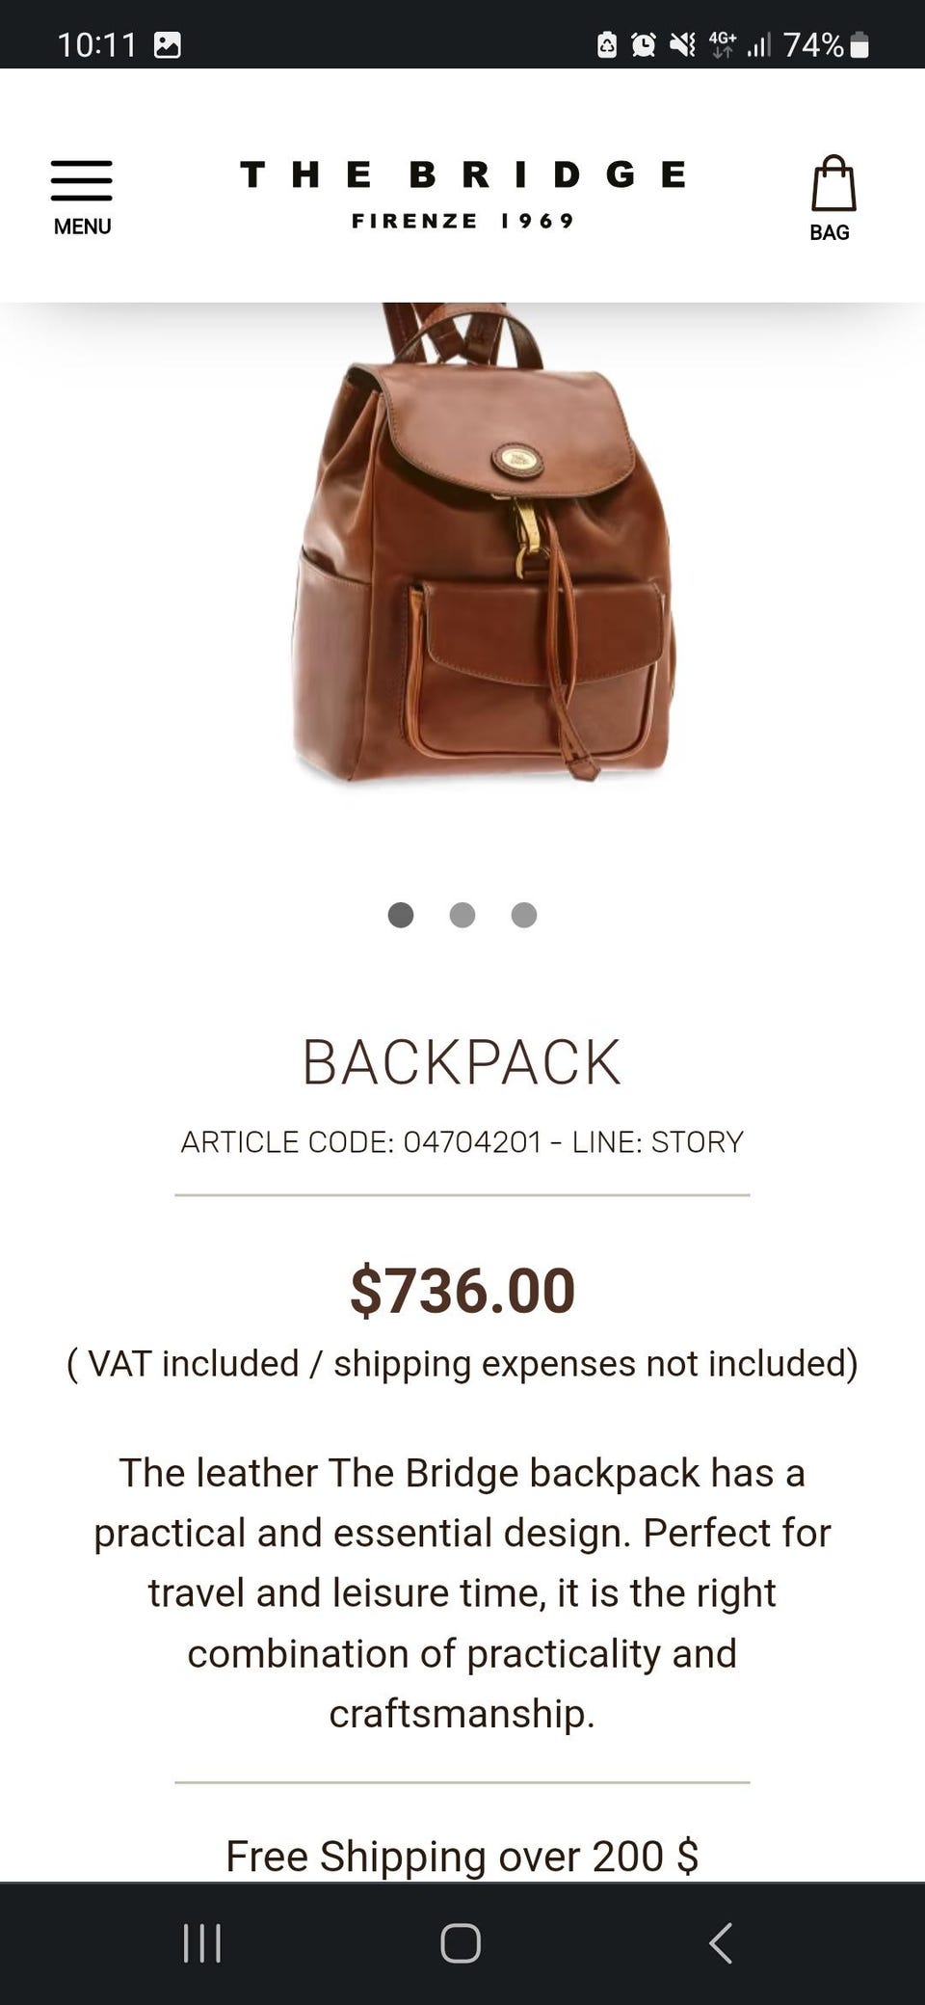Tap the MENU label text
The width and height of the screenshot is (925, 2005).
pos(82,227)
